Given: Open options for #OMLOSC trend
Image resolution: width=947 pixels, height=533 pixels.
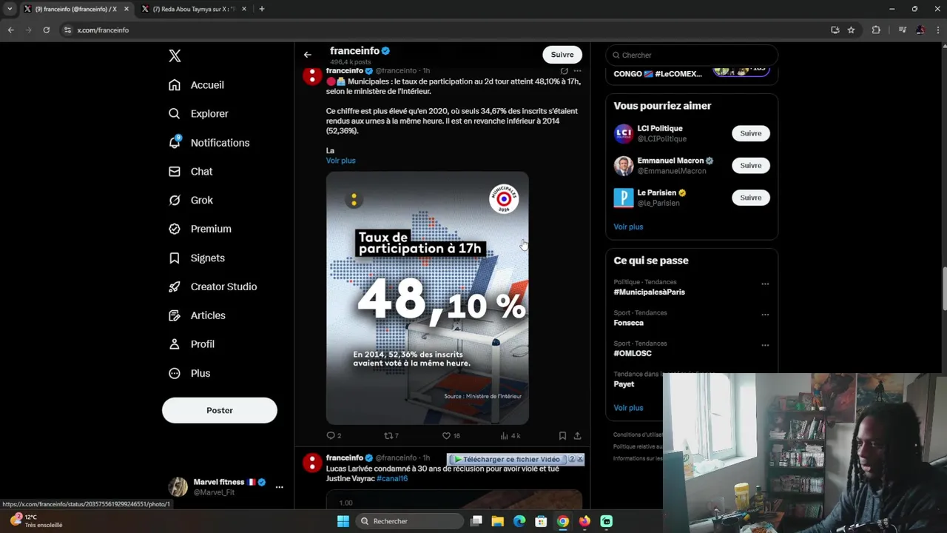Looking at the screenshot, I should point(765,345).
